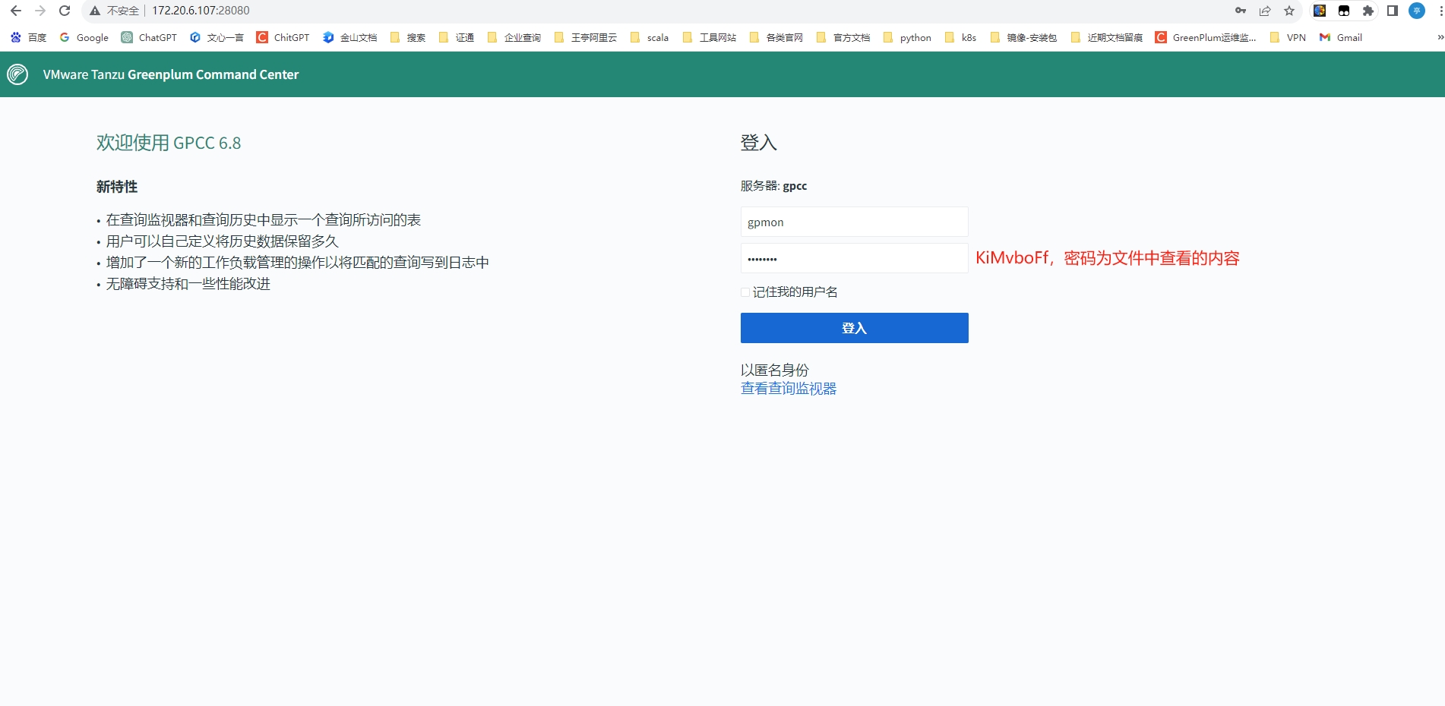Toggle remember username option off

745,292
